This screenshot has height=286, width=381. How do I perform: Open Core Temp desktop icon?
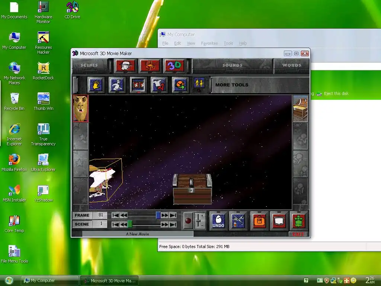tap(14, 224)
